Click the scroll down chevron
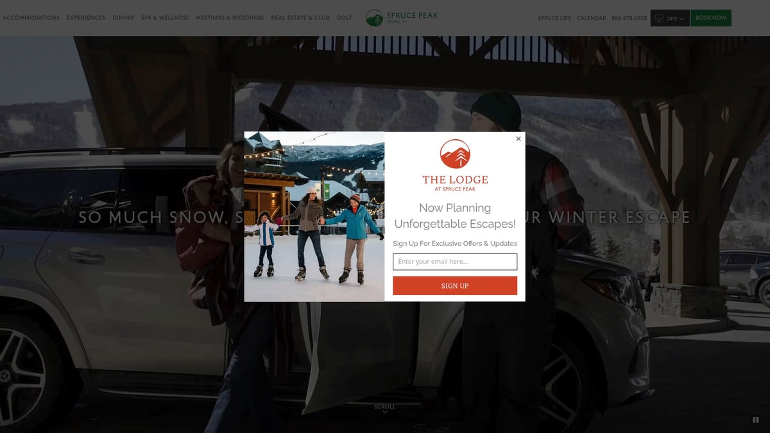The width and height of the screenshot is (770, 433). tap(385, 412)
